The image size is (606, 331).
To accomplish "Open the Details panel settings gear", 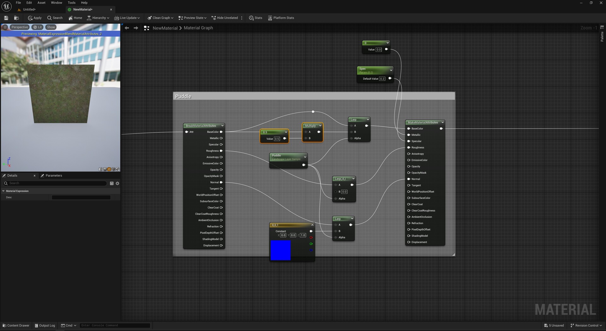I will 117,183.
